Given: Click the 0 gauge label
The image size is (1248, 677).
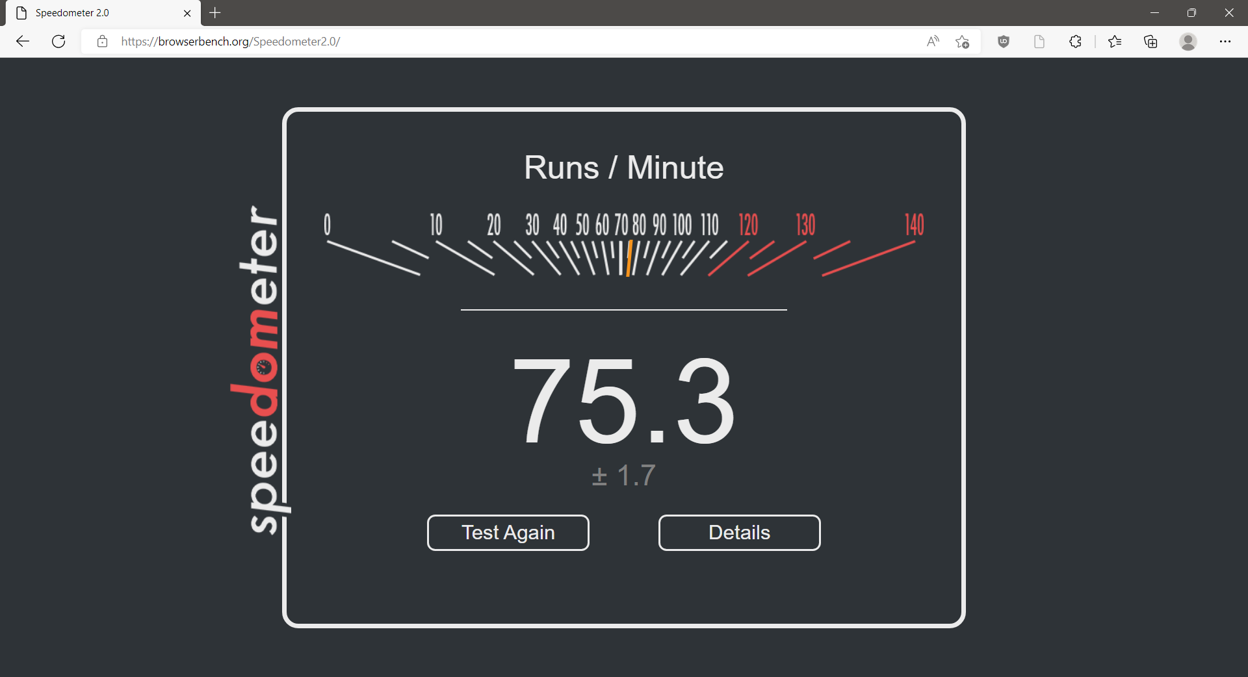Looking at the screenshot, I should (327, 225).
